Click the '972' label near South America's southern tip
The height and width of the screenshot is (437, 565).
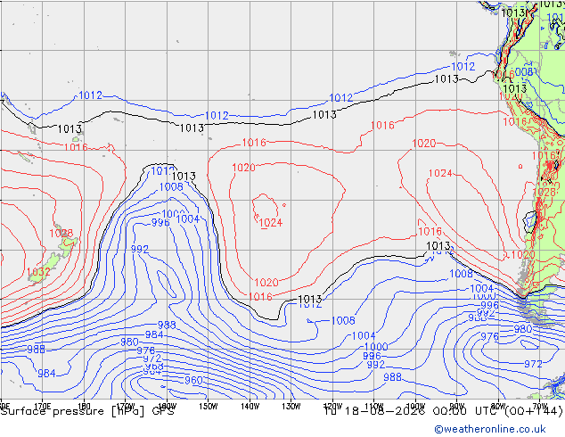[533, 364]
